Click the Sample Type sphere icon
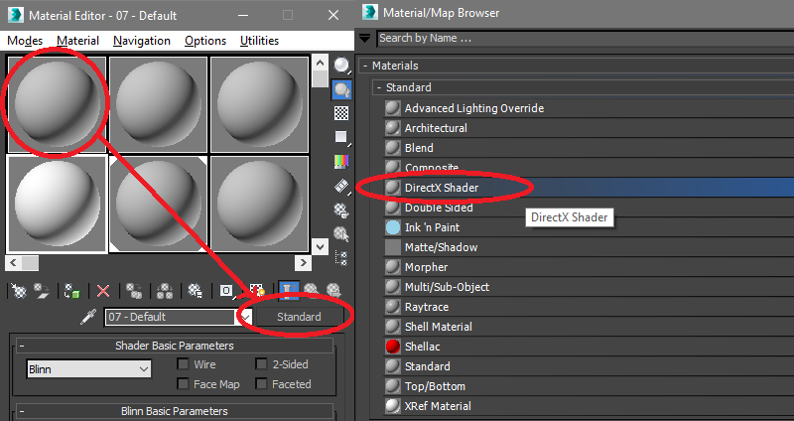 click(x=341, y=66)
